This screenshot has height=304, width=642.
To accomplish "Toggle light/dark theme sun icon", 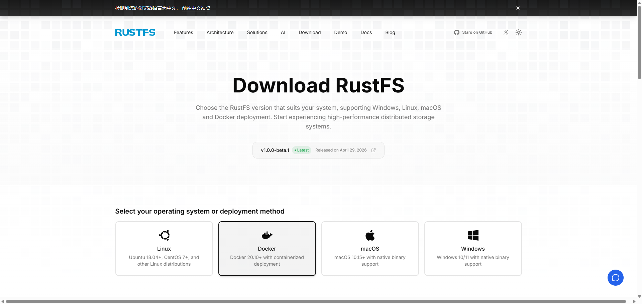I will point(519,32).
